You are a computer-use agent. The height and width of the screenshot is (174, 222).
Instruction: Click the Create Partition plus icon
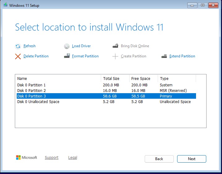[x=115, y=56]
